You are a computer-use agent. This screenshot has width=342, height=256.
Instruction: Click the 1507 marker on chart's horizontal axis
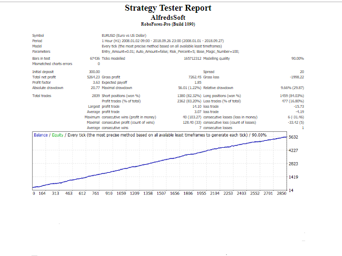[161, 194]
